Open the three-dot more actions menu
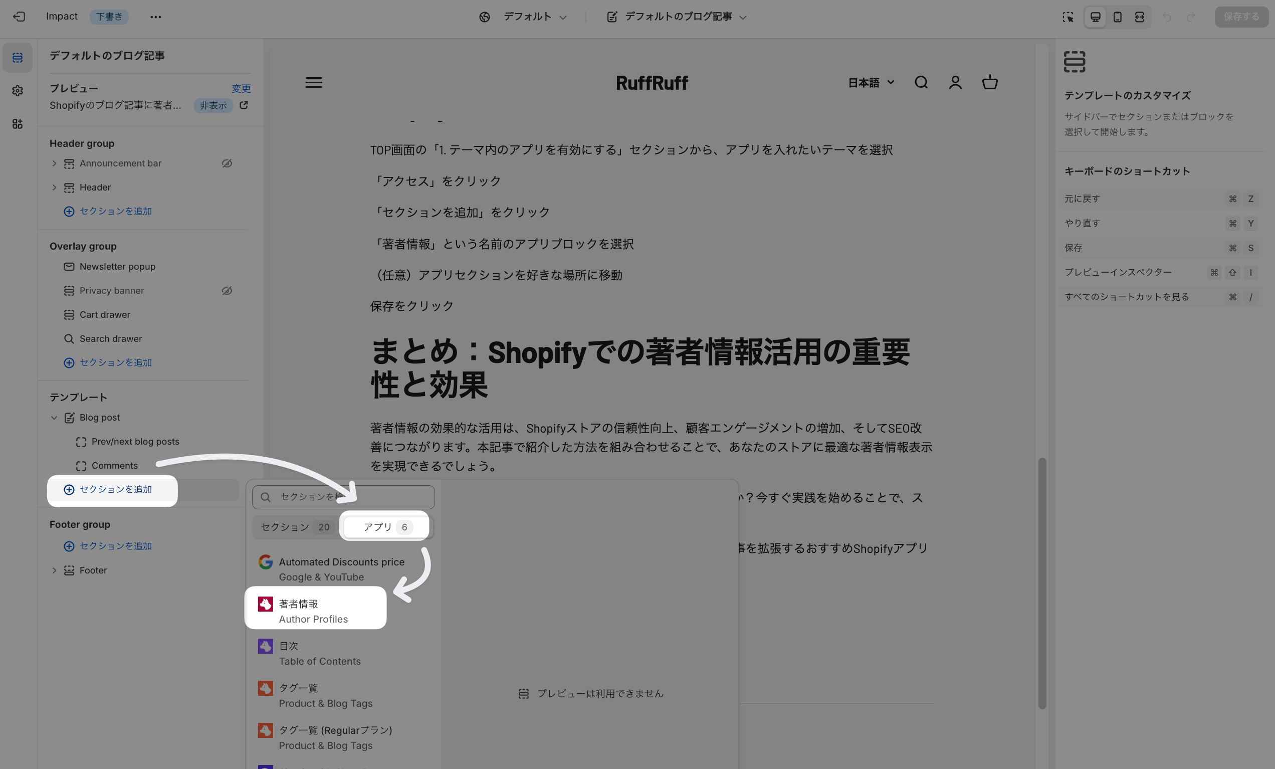Image resolution: width=1275 pixels, height=769 pixels. point(156,17)
